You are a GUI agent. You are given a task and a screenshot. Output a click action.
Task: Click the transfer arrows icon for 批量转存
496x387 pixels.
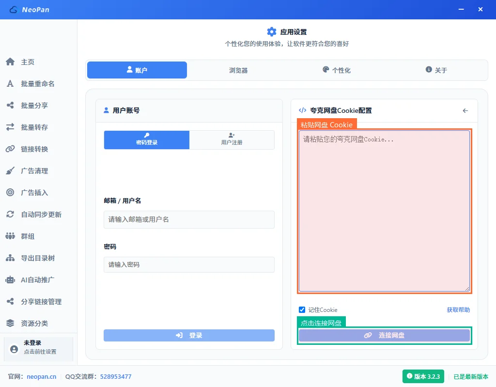pos(10,127)
